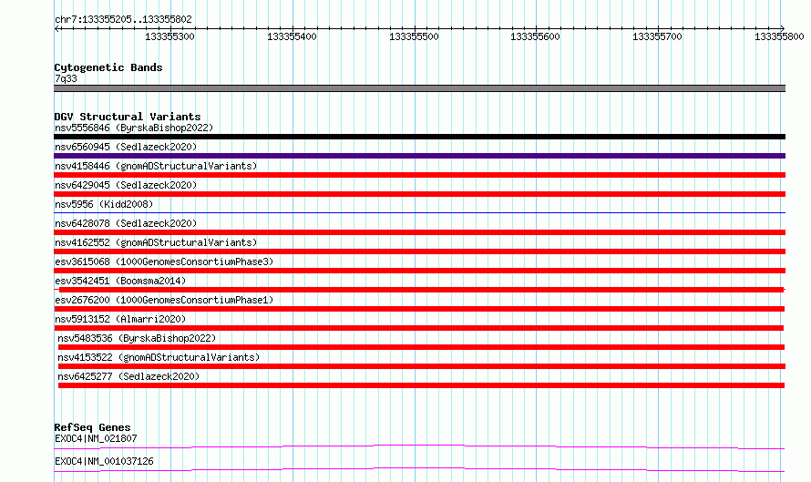
Task: Click the RefSeq Genes track title
Action: tap(92, 427)
